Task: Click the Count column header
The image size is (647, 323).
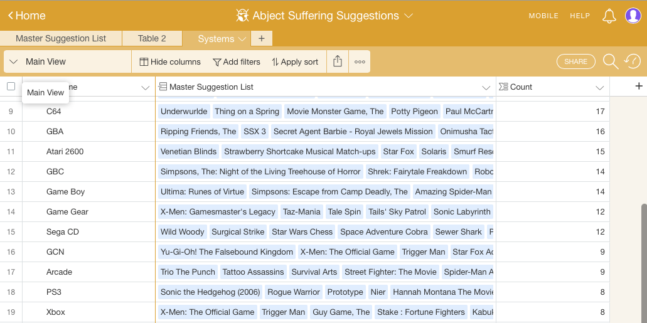Action: (x=553, y=87)
